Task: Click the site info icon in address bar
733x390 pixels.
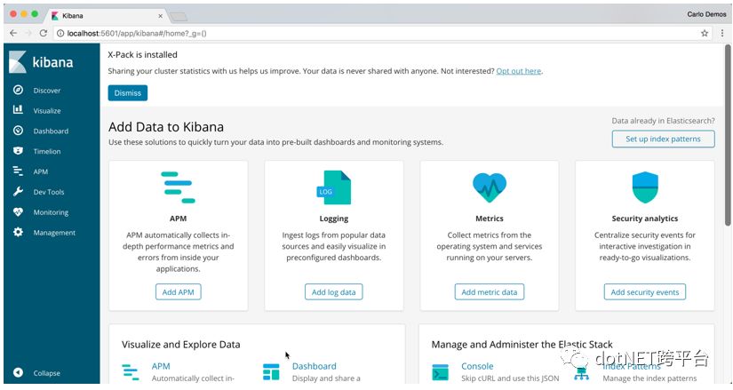Action: pos(60,33)
